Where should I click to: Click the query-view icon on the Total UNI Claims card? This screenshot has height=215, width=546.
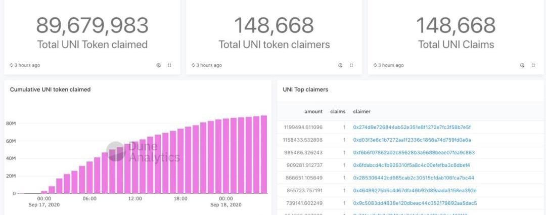point(522,65)
